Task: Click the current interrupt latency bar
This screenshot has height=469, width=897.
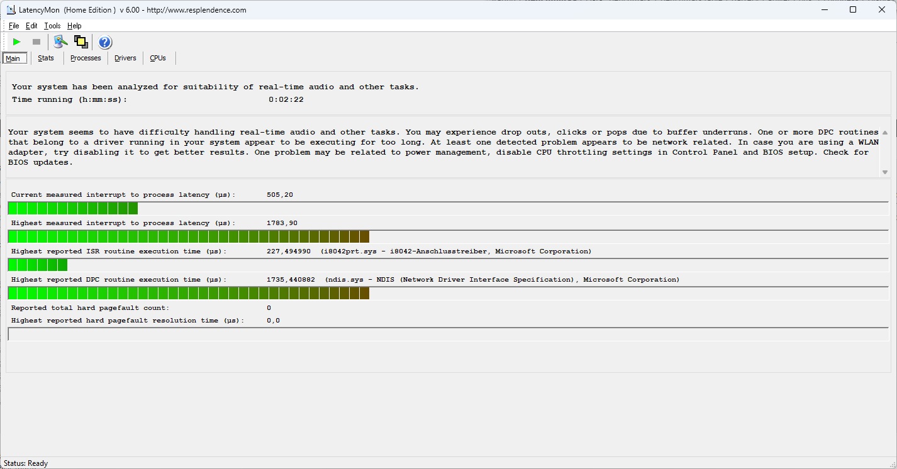Action: click(x=448, y=209)
